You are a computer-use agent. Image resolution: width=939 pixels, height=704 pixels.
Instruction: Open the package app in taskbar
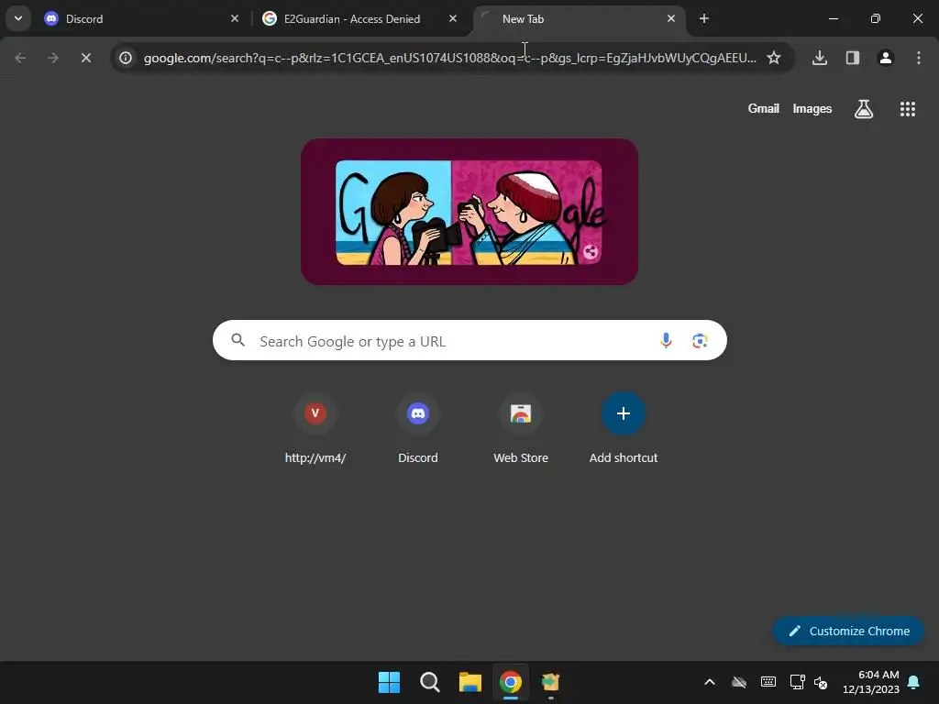coord(550,682)
